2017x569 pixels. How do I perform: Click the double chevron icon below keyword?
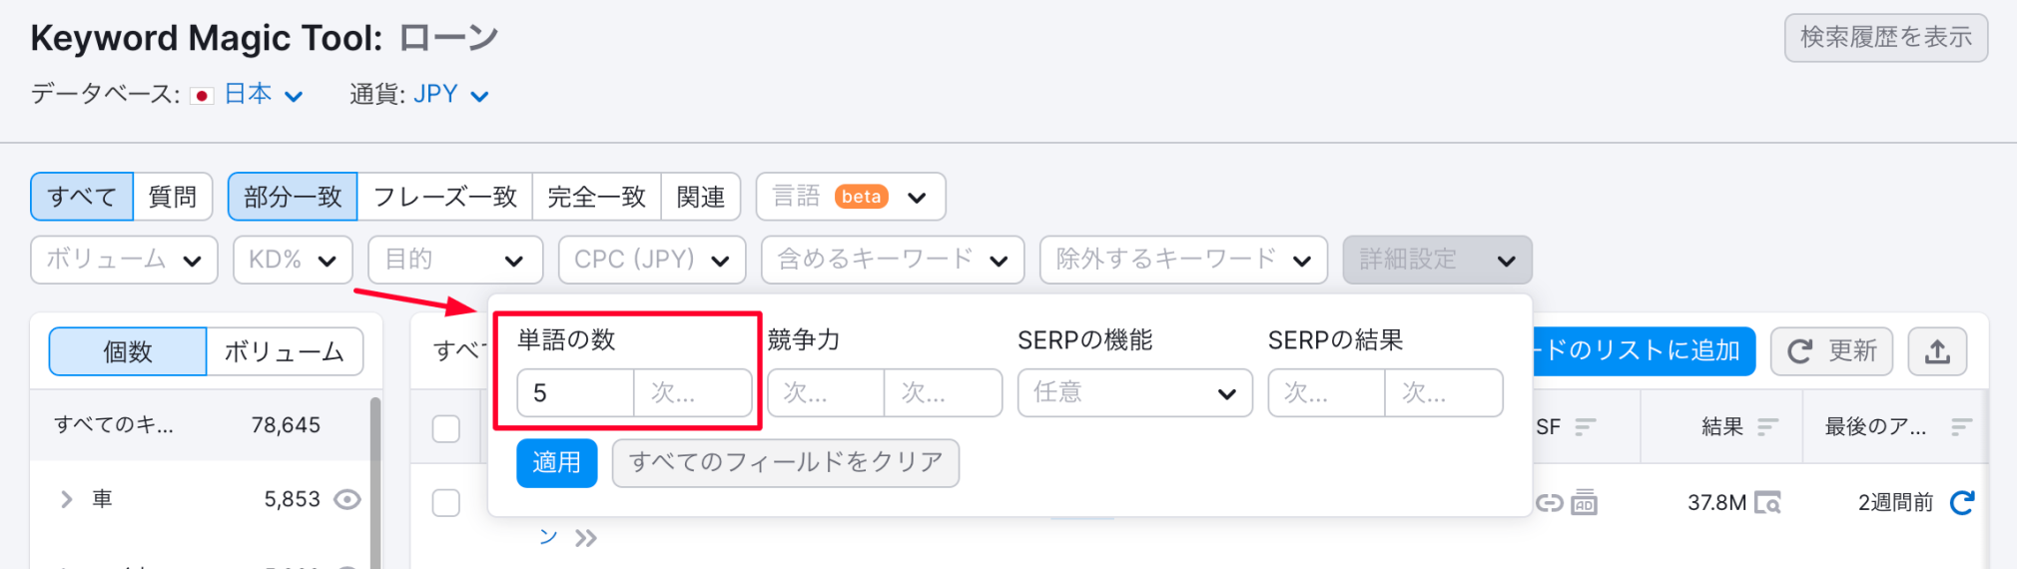pyautogui.click(x=586, y=539)
